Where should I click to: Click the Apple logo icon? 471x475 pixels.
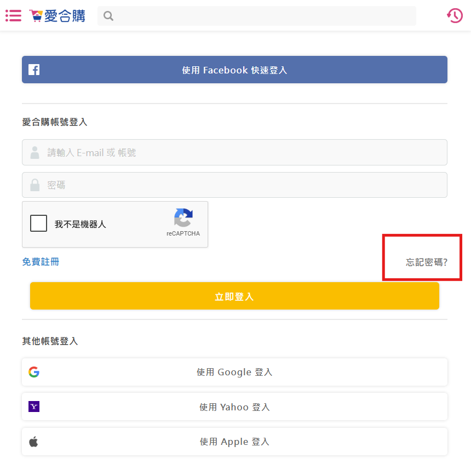(x=33, y=442)
